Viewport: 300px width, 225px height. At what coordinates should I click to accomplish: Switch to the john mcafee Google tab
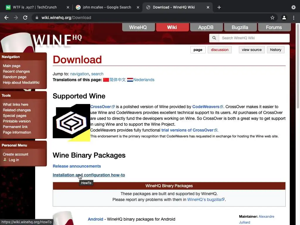tap(107, 7)
